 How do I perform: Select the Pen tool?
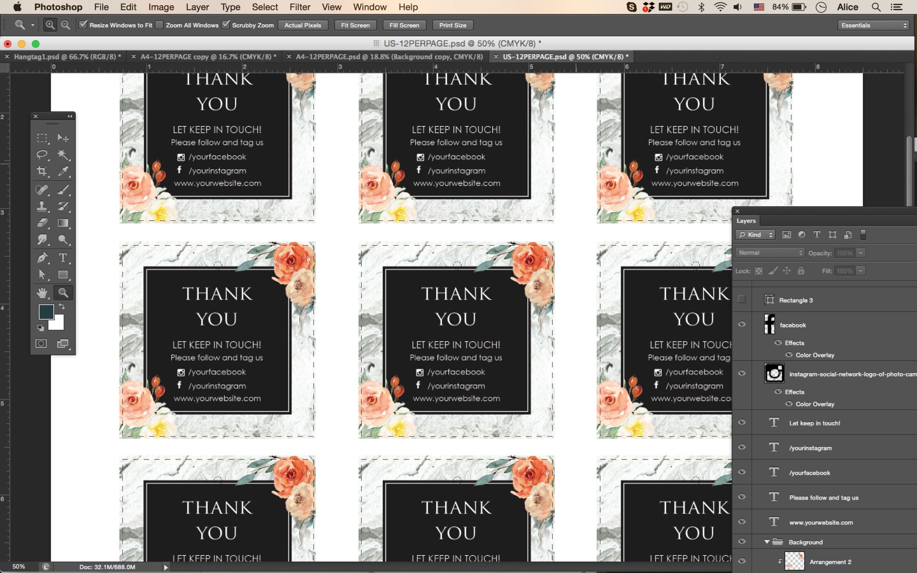tap(42, 258)
